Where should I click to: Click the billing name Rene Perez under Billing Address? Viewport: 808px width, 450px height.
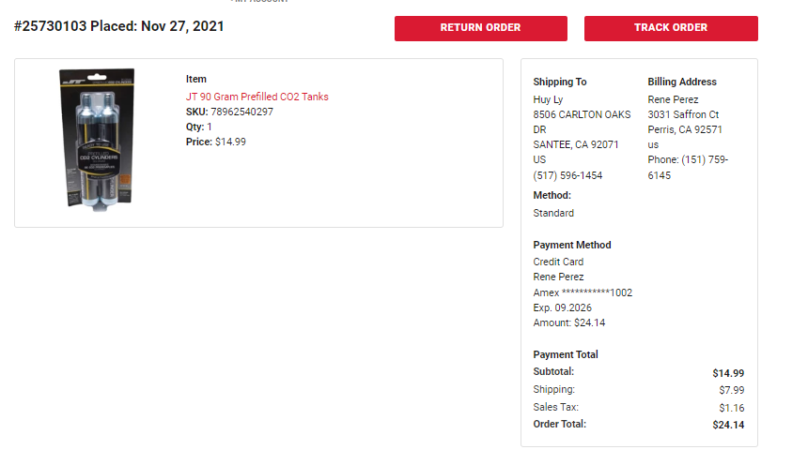pyautogui.click(x=673, y=99)
